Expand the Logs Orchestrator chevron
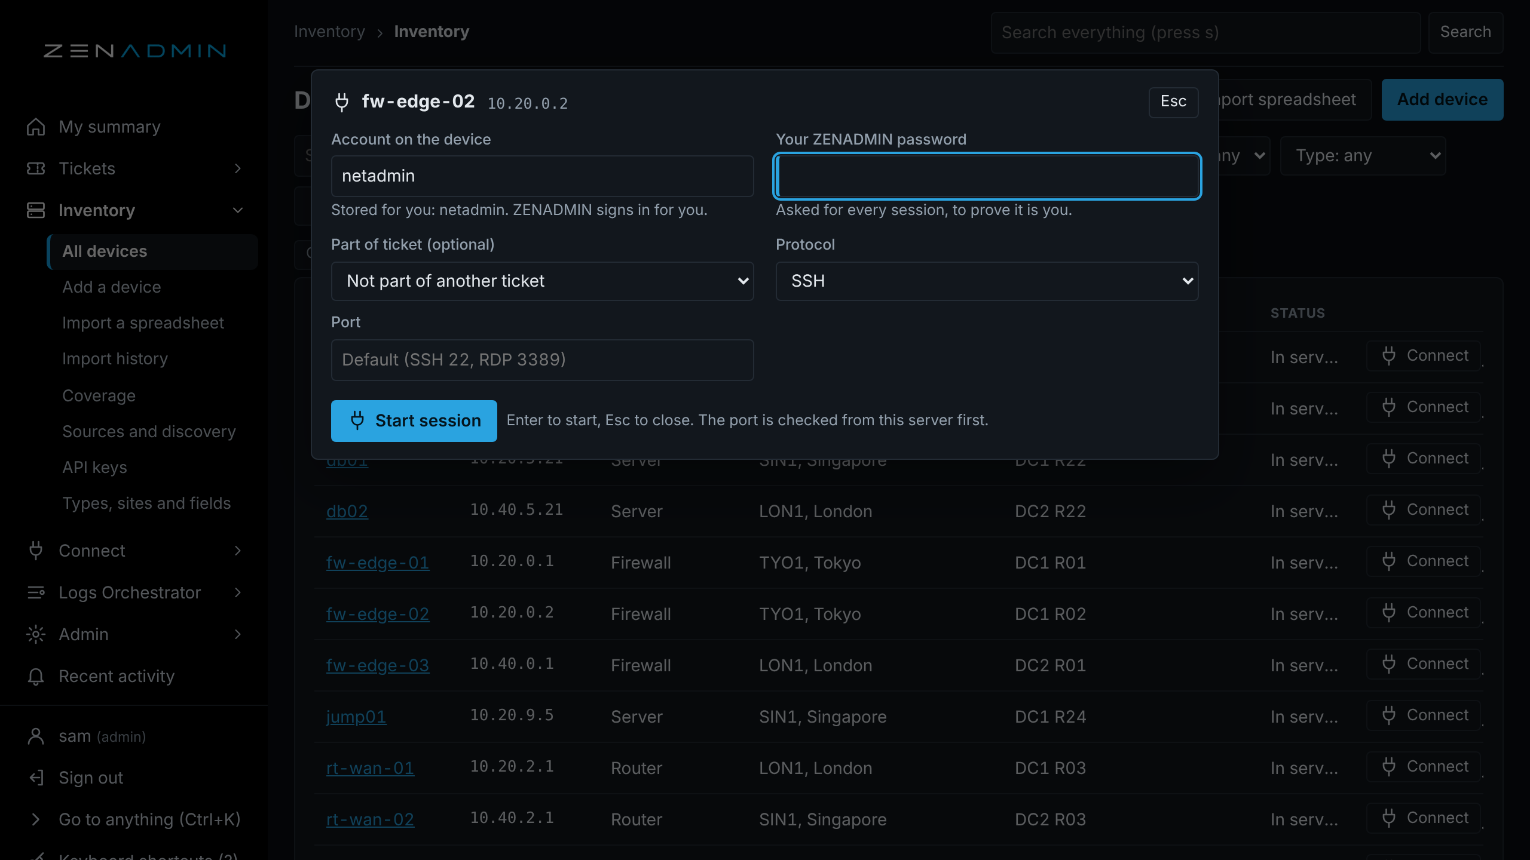This screenshot has width=1530, height=860. (238, 592)
